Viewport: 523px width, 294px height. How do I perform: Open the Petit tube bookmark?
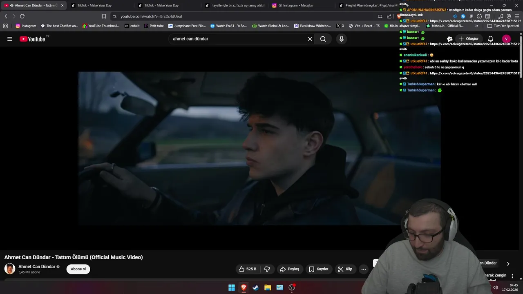click(154, 26)
